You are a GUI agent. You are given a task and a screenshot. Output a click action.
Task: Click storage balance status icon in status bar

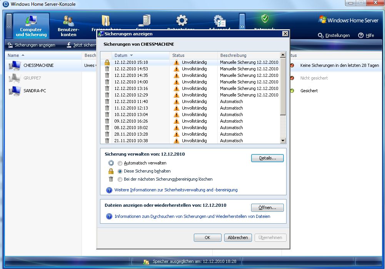point(146,262)
